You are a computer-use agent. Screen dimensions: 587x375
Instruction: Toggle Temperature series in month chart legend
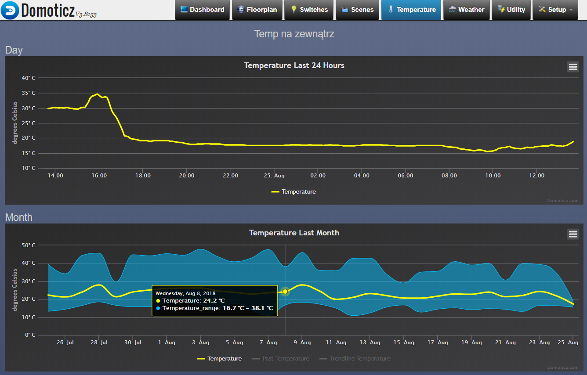pos(219,359)
